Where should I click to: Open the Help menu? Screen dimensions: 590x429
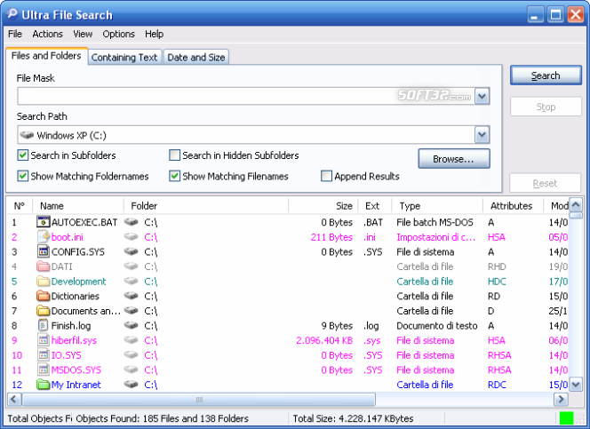coord(155,34)
